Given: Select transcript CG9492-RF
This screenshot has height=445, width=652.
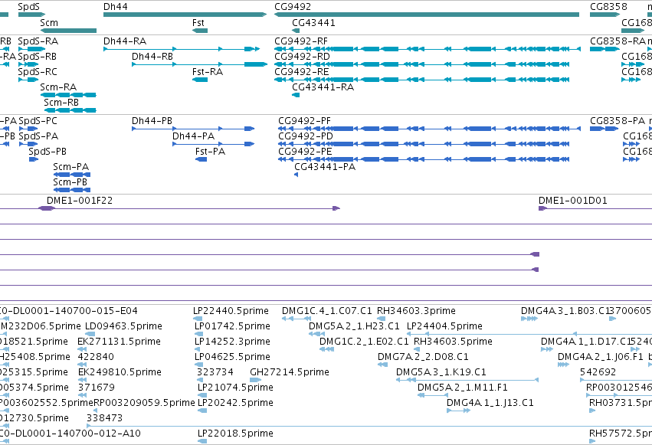Looking at the screenshot, I should pyautogui.click(x=428, y=49).
